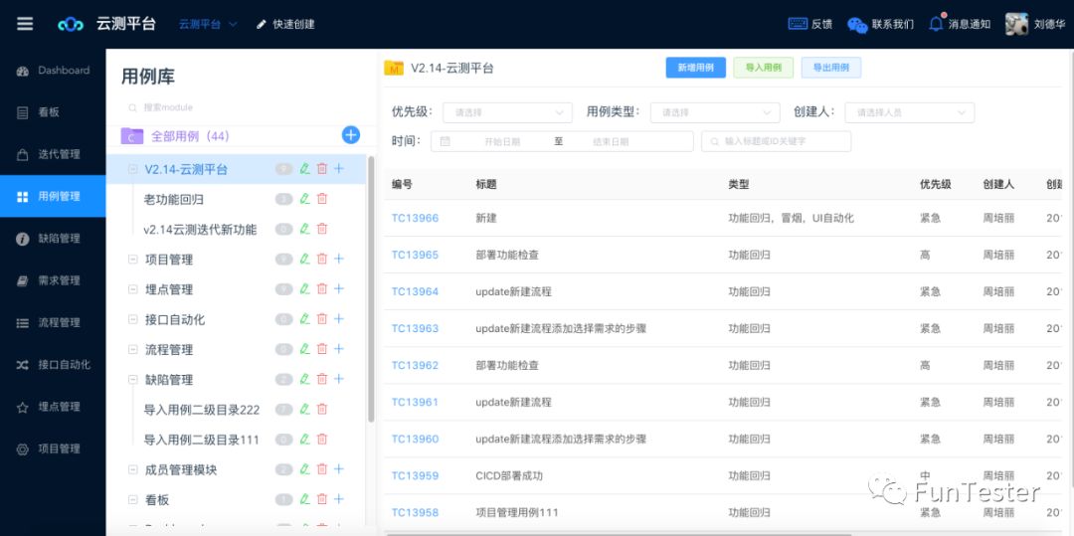Collapse the 成员管理模块 tree node
Screen dimensions: 1074x536
click(x=133, y=469)
